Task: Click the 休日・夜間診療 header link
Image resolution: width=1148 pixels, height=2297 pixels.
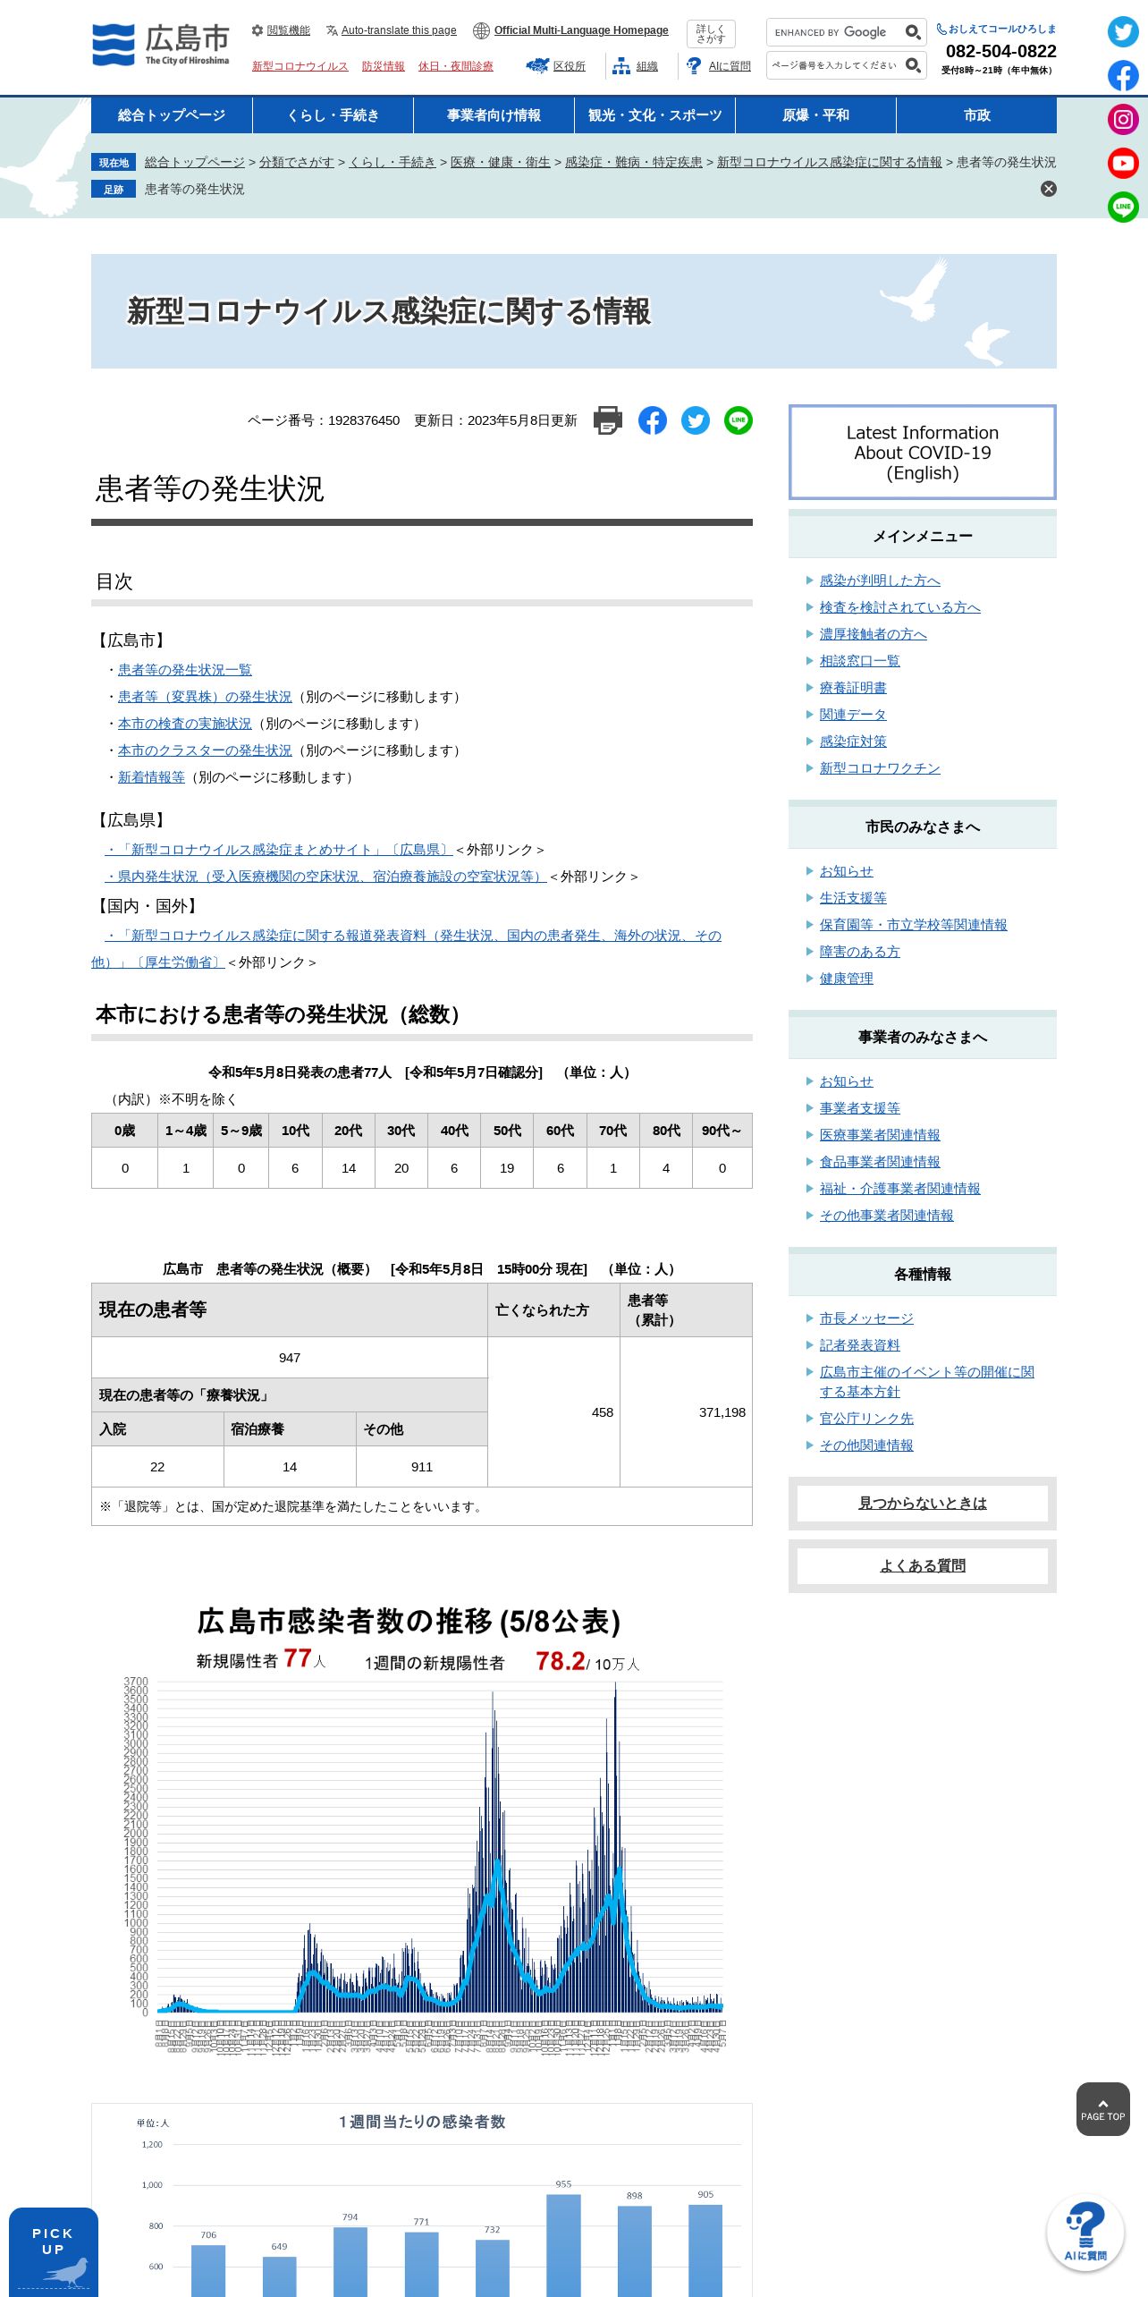Action: pos(455,66)
